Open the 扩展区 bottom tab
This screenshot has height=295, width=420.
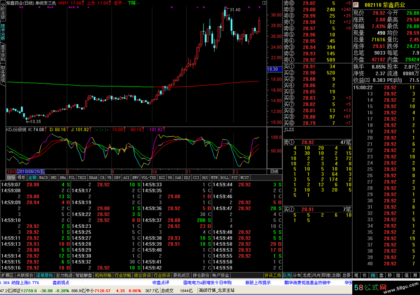[x=7, y=275]
